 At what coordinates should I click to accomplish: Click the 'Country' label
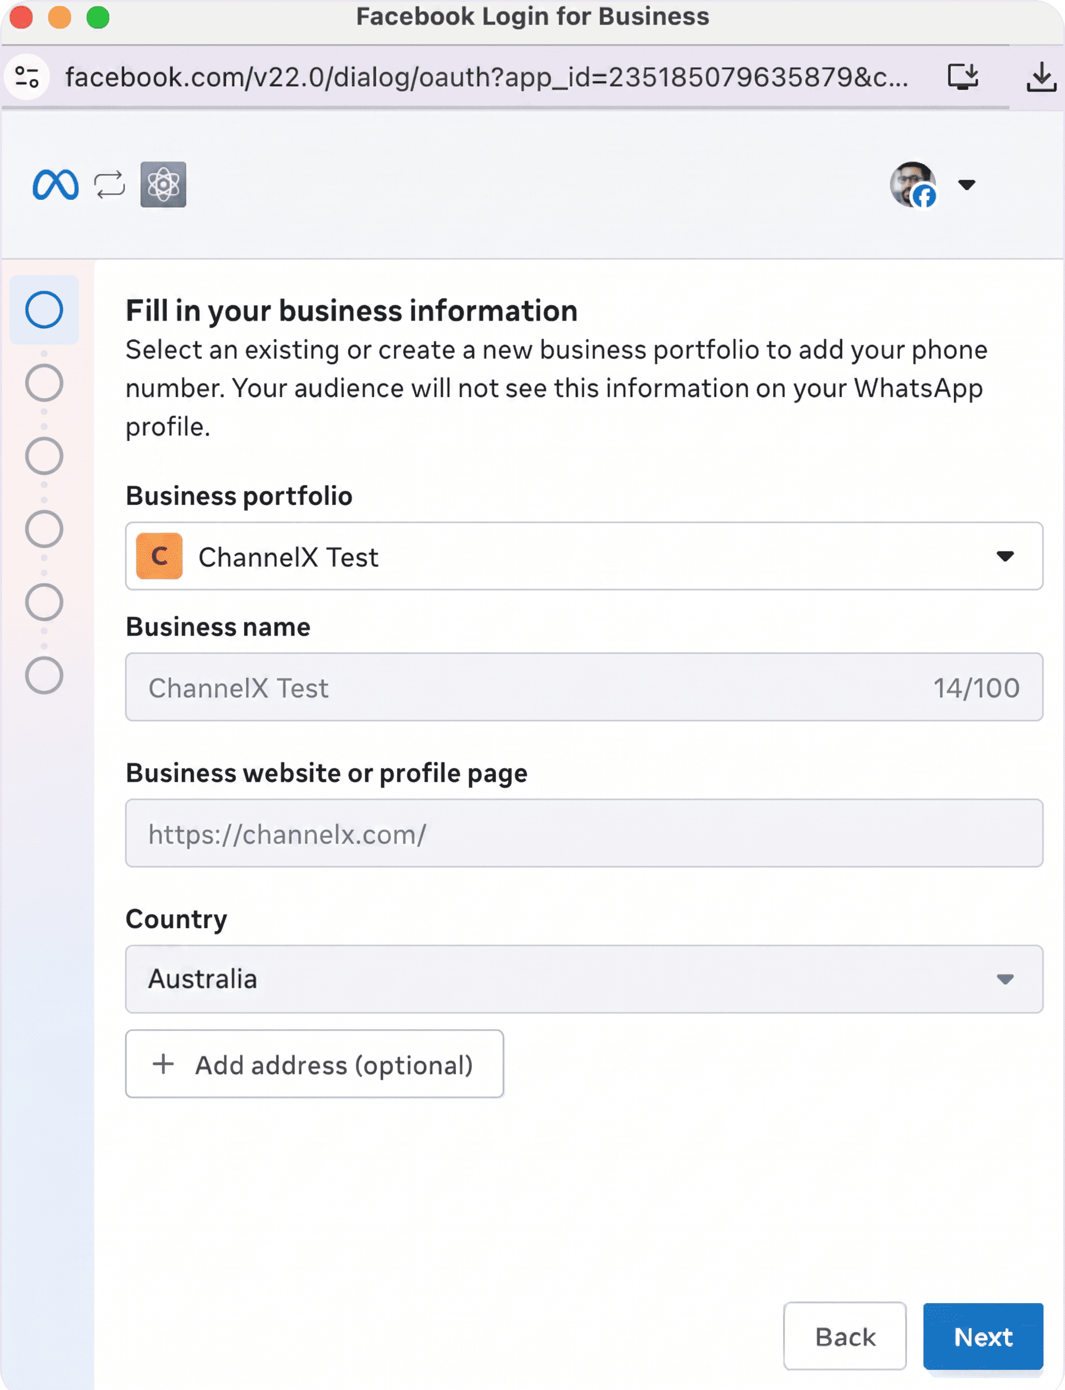pos(177,920)
